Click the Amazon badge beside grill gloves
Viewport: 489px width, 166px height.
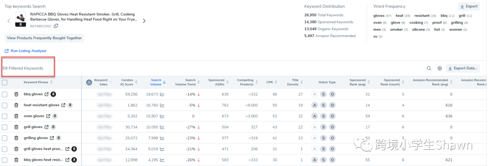[x=53, y=127]
